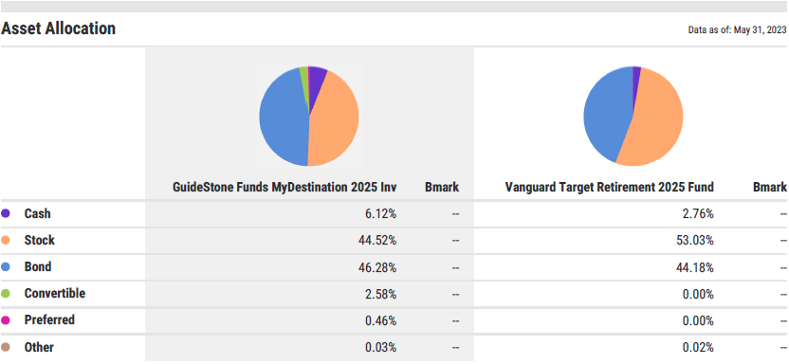Click the green Convertible legend dot

pyautogui.click(x=6, y=294)
